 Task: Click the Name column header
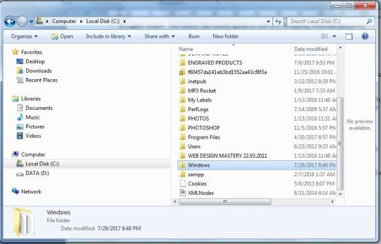coord(186,49)
